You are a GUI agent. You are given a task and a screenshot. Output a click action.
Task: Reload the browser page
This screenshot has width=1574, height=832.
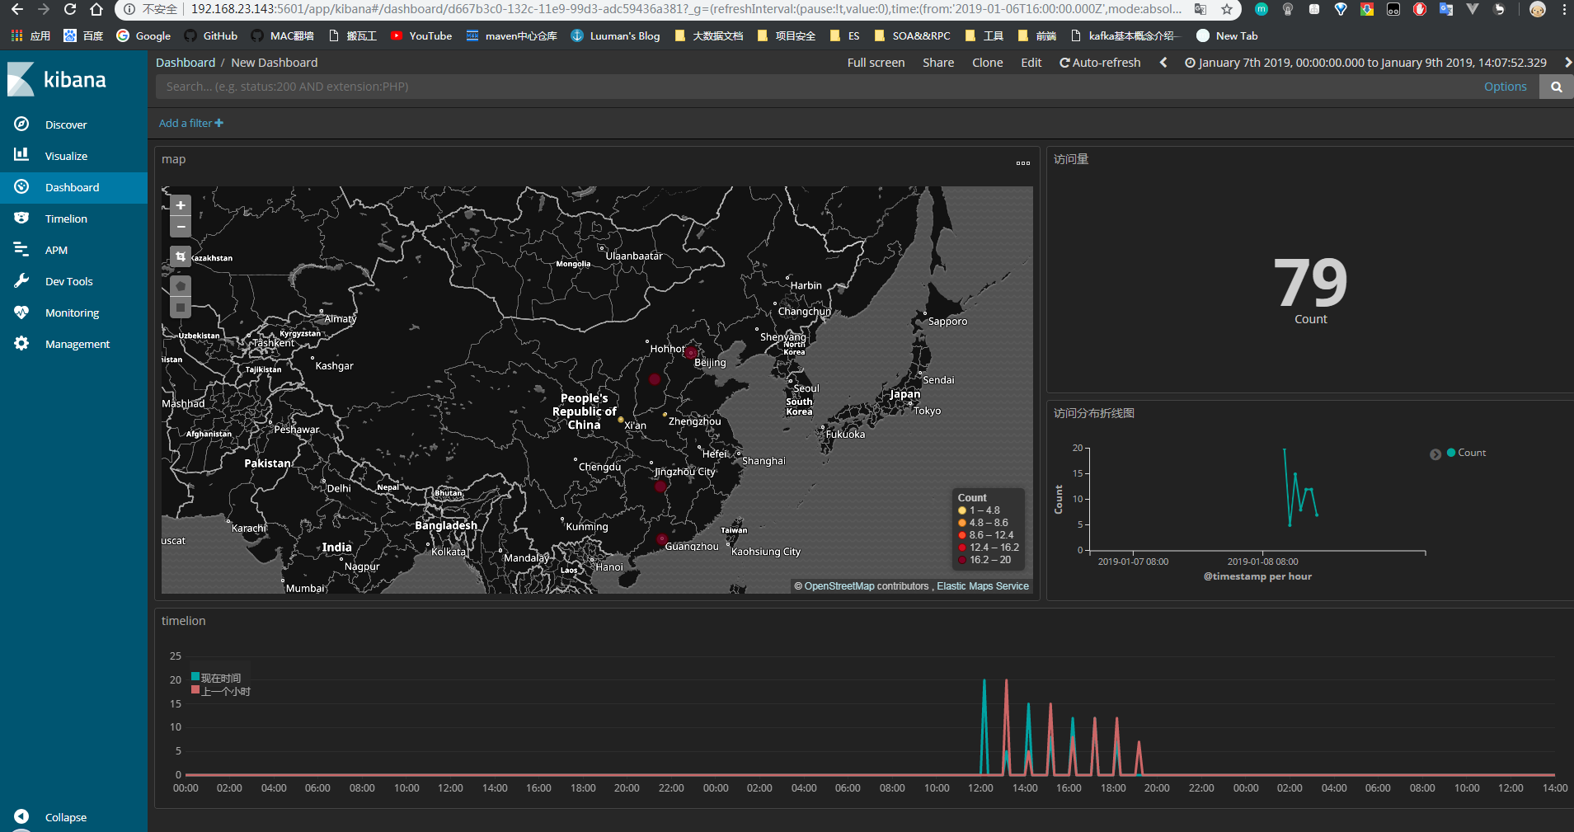pyautogui.click(x=70, y=10)
